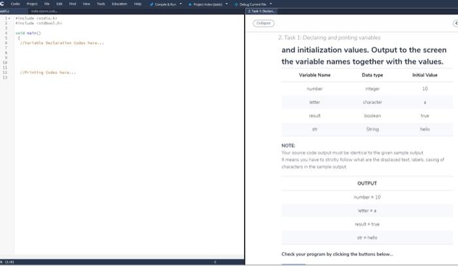The width and height of the screenshot is (458, 266).
Task: Open the Find menu
Action: click(x=73, y=4)
